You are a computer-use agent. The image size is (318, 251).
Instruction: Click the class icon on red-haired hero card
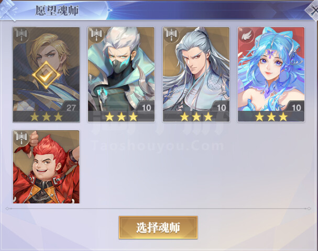(x=21, y=138)
